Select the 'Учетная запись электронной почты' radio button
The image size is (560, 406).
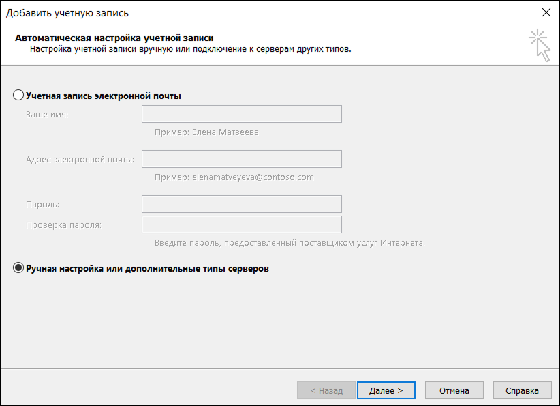18,96
